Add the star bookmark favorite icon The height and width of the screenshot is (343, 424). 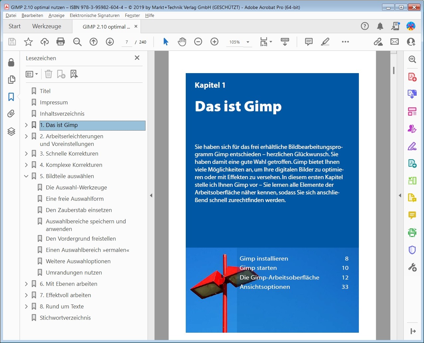[x=29, y=42]
